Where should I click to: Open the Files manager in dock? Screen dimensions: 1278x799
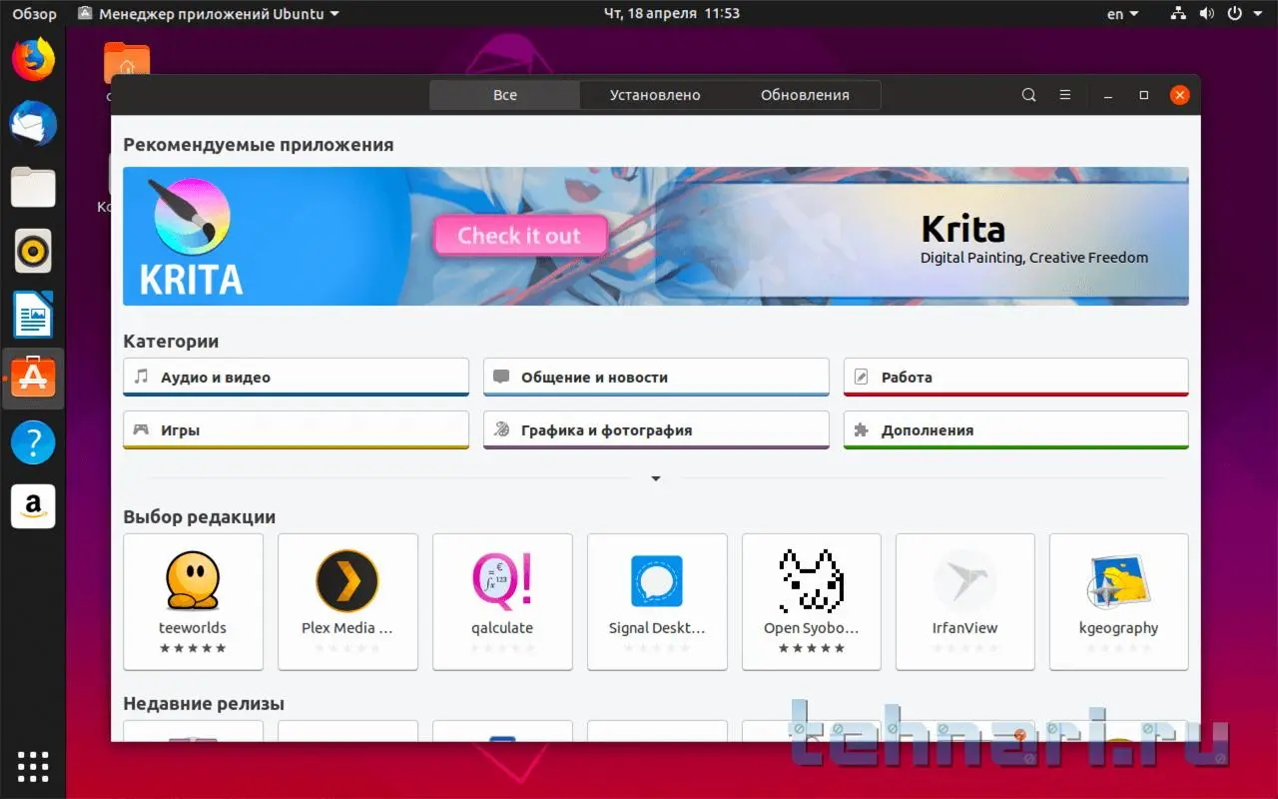coord(33,187)
